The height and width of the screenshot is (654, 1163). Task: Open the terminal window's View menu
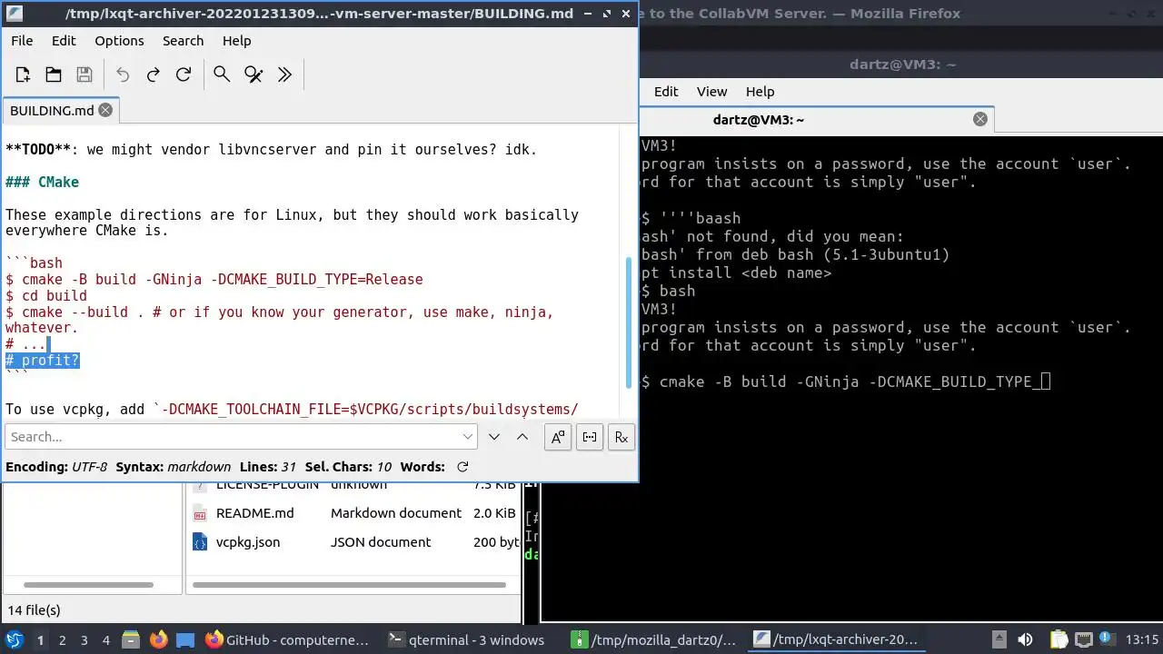click(x=711, y=92)
